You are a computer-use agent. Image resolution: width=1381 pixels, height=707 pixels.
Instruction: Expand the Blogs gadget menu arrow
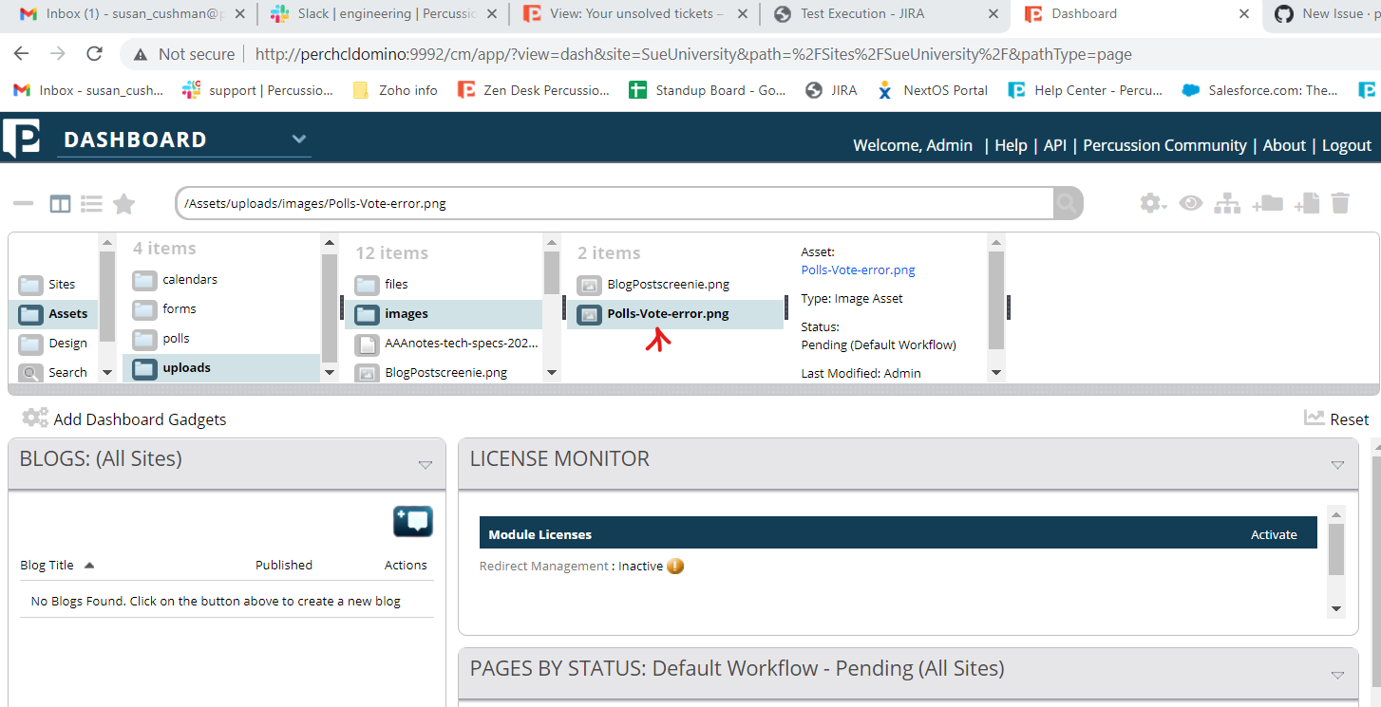(x=426, y=465)
